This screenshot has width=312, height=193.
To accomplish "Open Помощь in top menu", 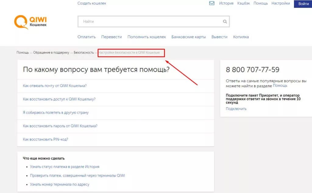I will point(261,3).
